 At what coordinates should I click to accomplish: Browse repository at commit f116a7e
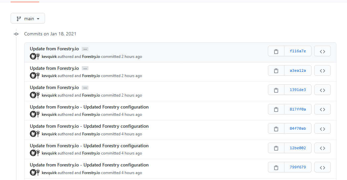coord(322,51)
